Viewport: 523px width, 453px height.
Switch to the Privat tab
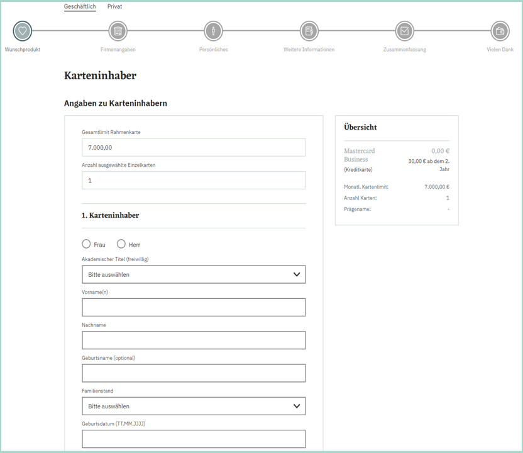coord(114,6)
